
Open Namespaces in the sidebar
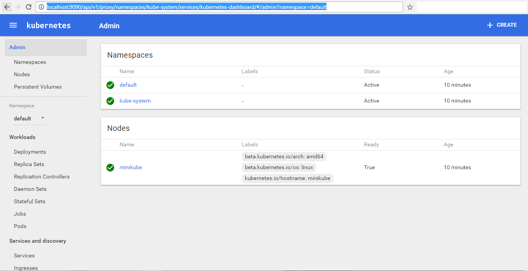coord(30,62)
